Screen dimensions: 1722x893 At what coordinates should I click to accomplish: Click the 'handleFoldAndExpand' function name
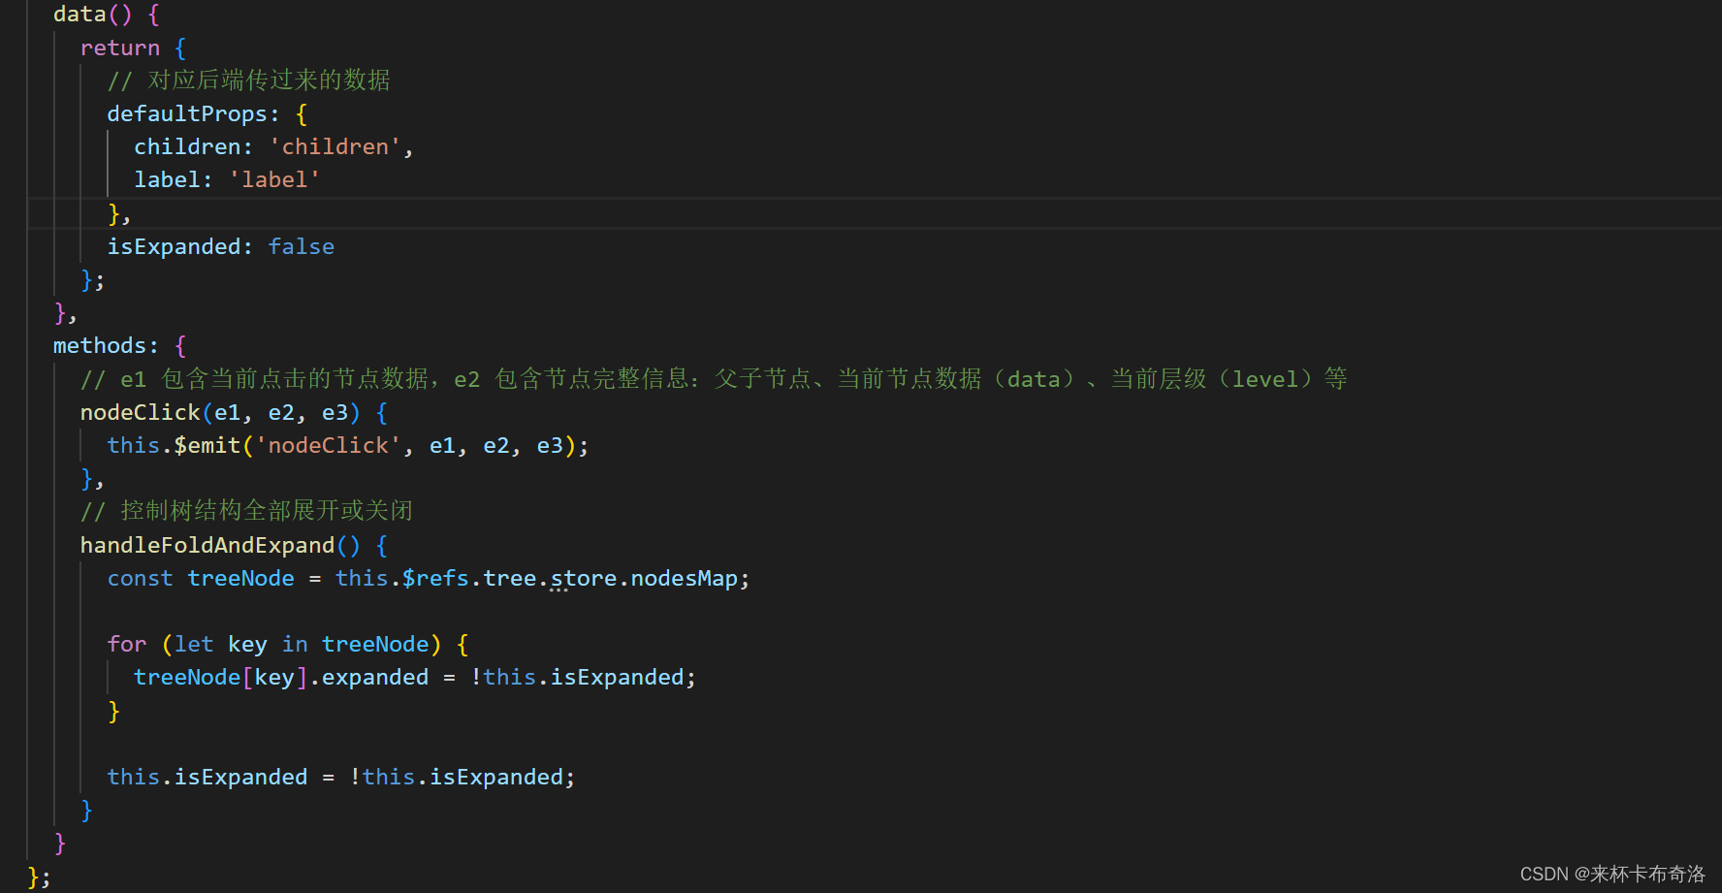point(207,545)
